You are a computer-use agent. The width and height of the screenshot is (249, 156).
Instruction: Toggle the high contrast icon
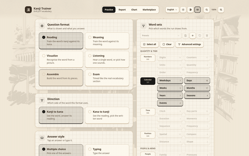point(190,10)
